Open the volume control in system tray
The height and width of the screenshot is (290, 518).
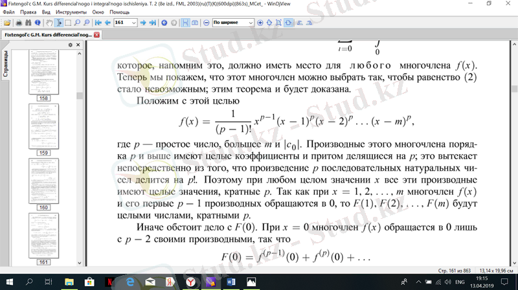pyautogui.click(x=447, y=282)
